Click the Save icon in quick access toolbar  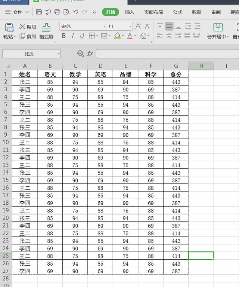coord(39,12)
